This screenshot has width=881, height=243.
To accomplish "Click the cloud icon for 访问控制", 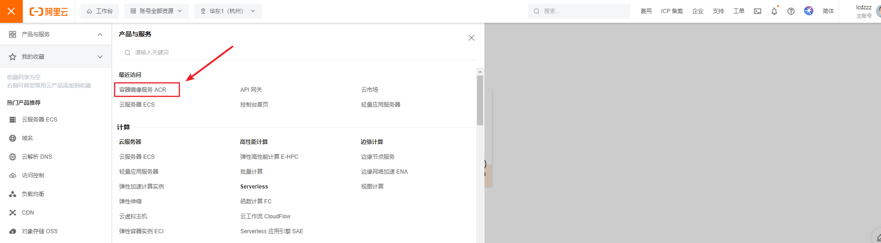I will click(13, 175).
